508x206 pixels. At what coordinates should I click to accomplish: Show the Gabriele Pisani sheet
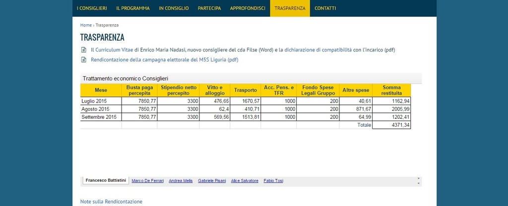click(x=212, y=181)
